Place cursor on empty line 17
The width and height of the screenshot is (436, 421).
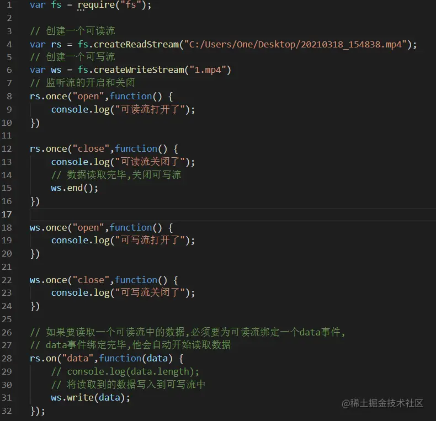point(232,215)
